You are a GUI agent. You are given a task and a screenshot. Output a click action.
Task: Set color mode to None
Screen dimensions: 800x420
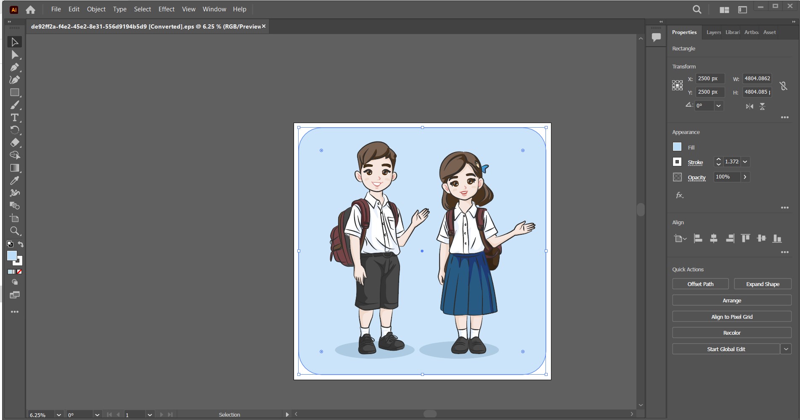click(19, 272)
